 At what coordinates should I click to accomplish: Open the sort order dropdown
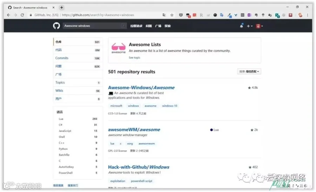coord(249,72)
